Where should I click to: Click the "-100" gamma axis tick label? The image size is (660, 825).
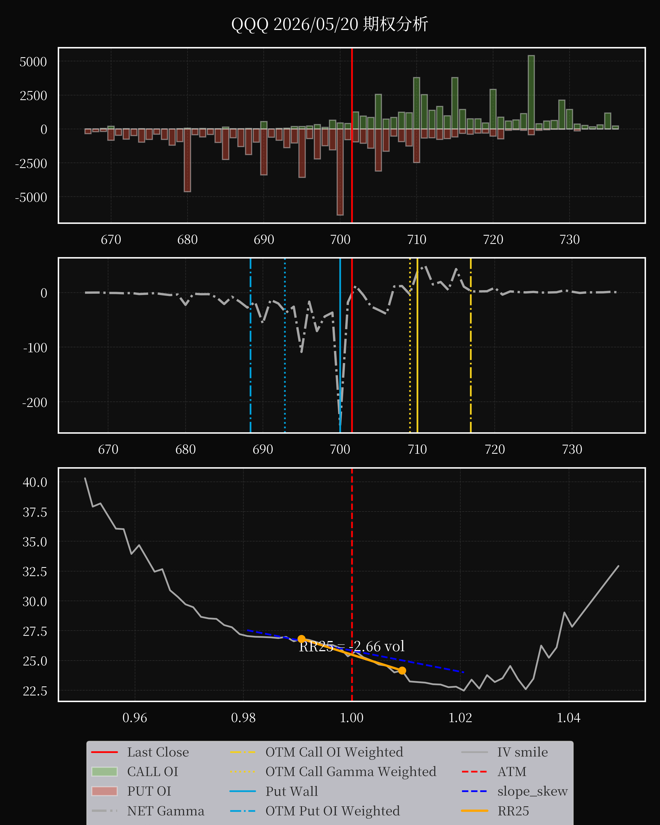[x=35, y=348]
